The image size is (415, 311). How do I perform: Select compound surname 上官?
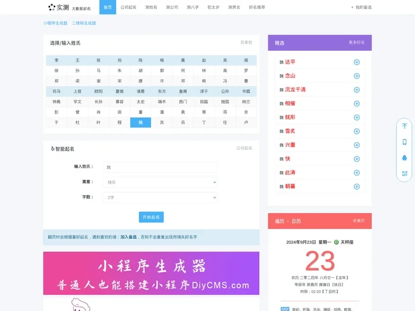point(78,91)
